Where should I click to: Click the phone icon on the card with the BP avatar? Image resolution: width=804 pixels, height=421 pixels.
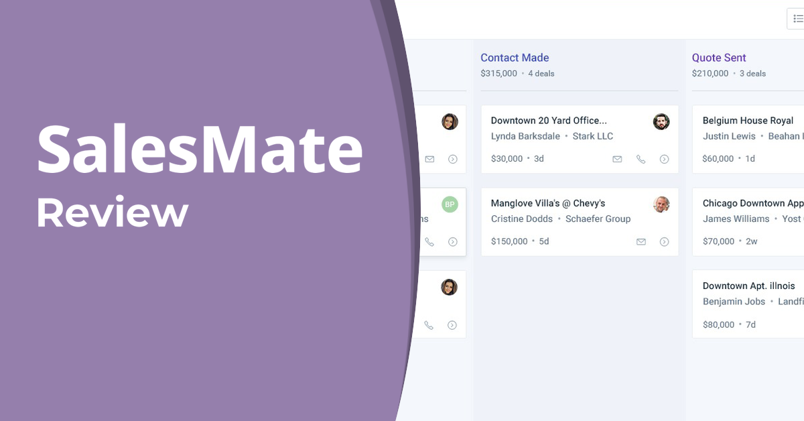pos(429,242)
